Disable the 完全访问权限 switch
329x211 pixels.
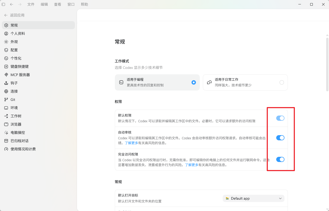click(280, 159)
